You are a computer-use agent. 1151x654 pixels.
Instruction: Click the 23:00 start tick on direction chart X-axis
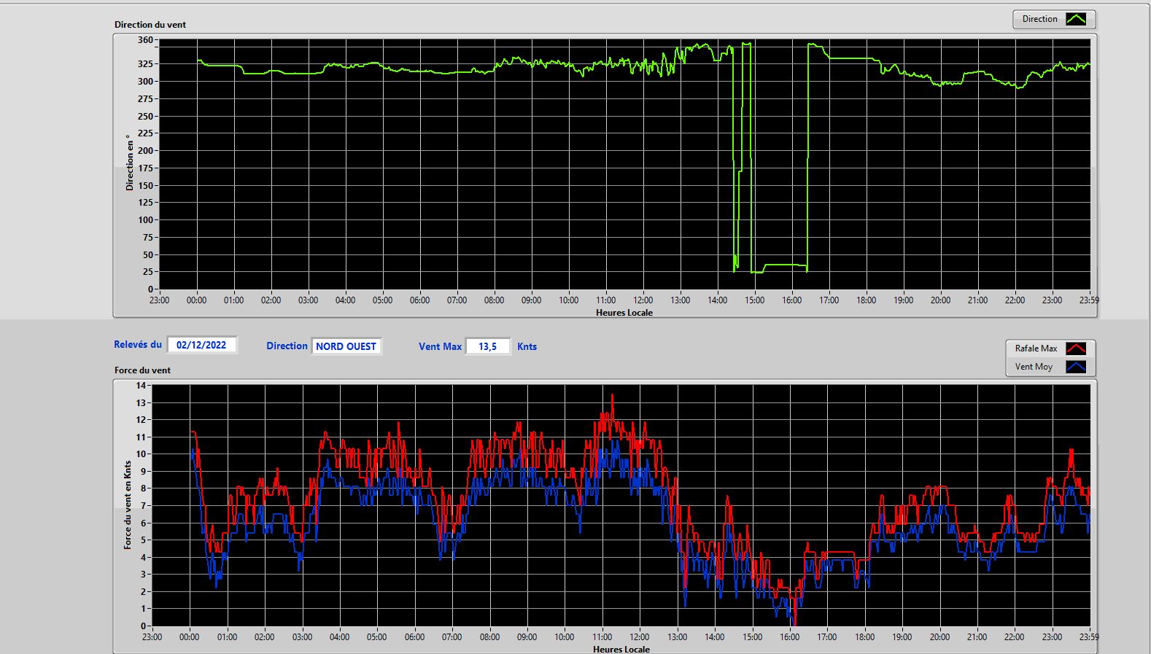(159, 300)
